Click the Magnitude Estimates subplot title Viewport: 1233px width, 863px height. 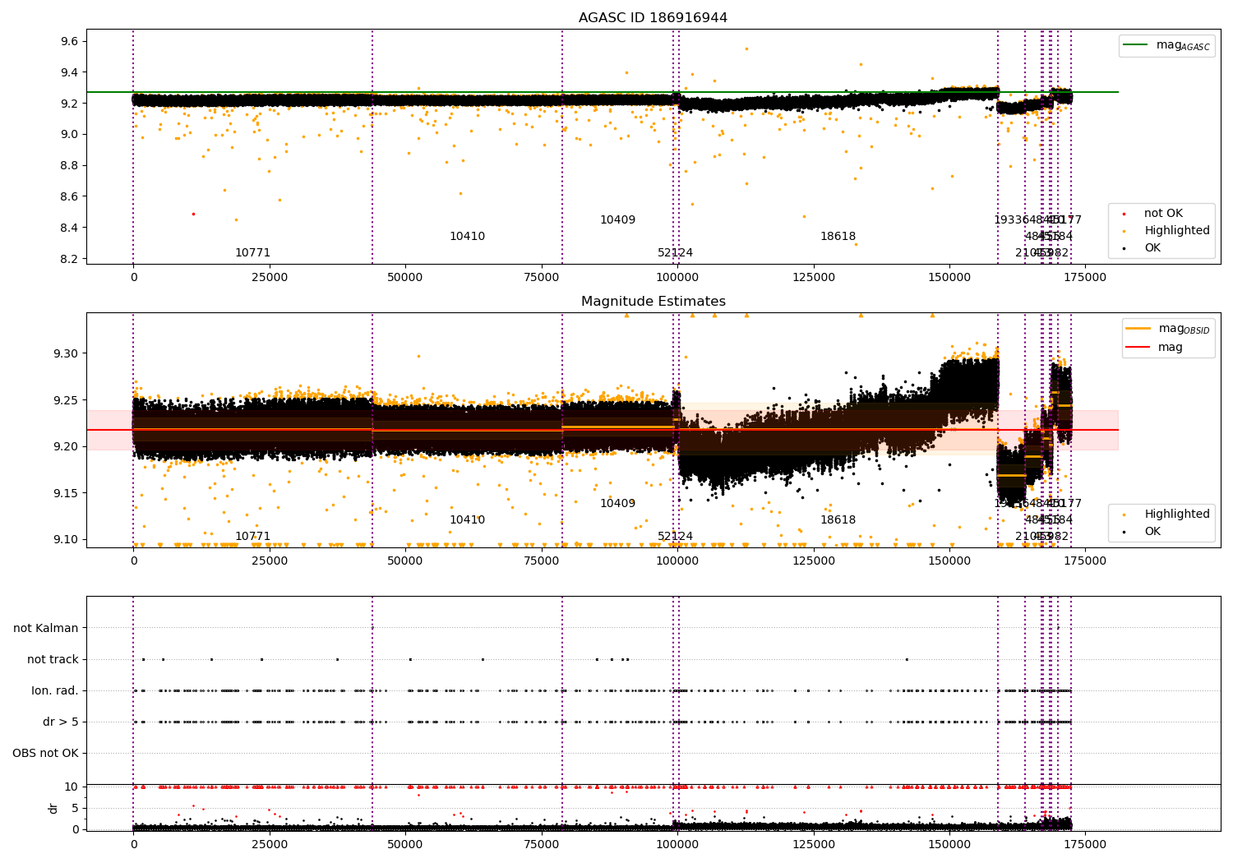(x=653, y=302)
